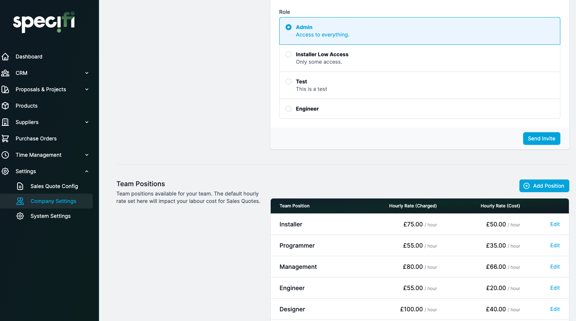Select the Test role radio button
This screenshot has height=321, width=576.
click(x=289, y=82)
